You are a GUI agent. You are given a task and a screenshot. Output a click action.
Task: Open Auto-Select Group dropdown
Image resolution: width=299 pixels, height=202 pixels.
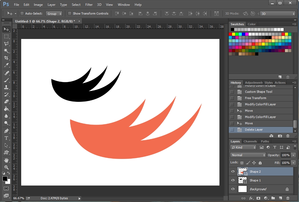54,13
